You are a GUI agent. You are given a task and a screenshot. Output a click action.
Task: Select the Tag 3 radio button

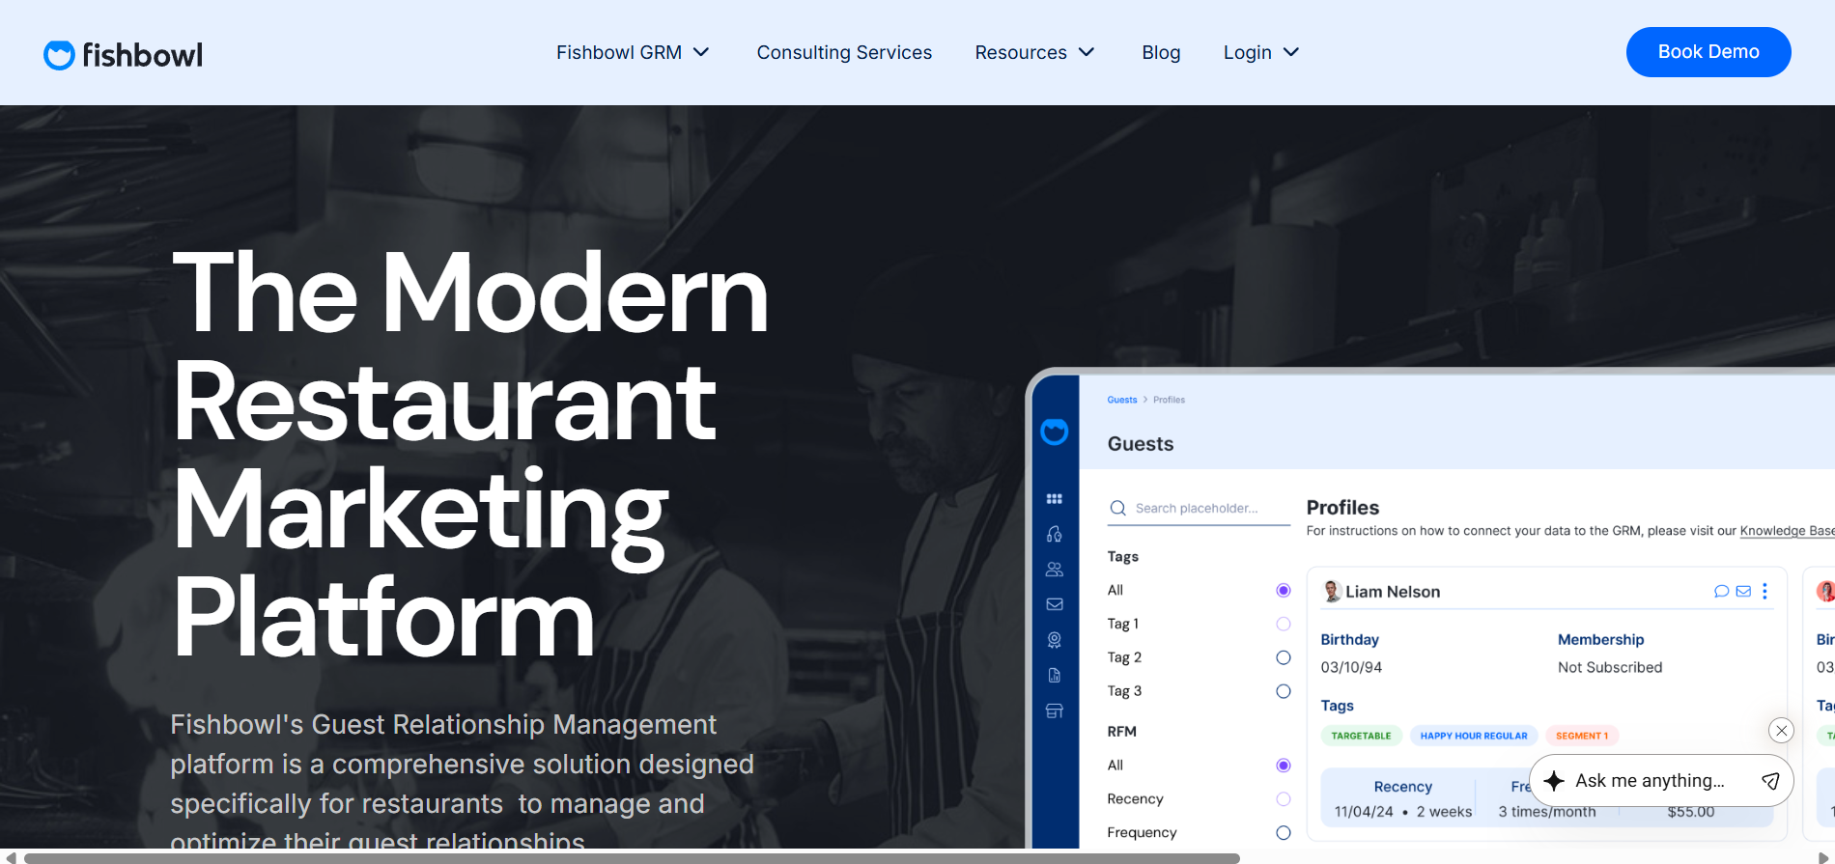click(1284, 692)
